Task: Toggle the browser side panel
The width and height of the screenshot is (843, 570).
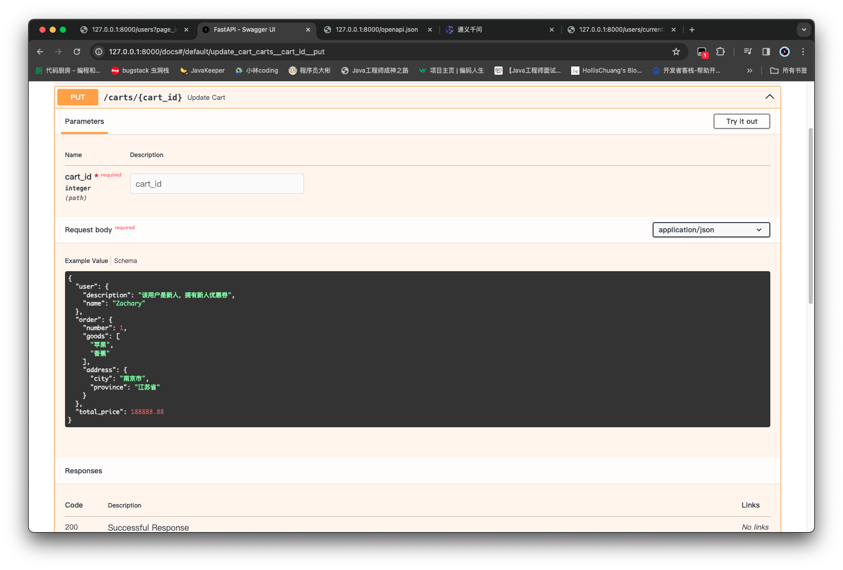Action: pos(766,52)
